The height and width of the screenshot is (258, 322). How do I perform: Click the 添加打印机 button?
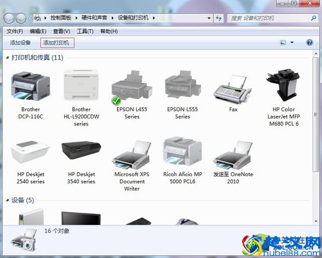57,43
